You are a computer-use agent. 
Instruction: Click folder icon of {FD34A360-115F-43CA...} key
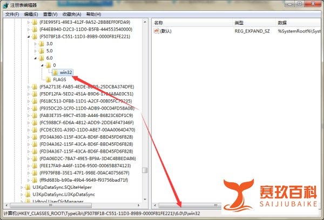pyautogui.click(x=35, y=137)
